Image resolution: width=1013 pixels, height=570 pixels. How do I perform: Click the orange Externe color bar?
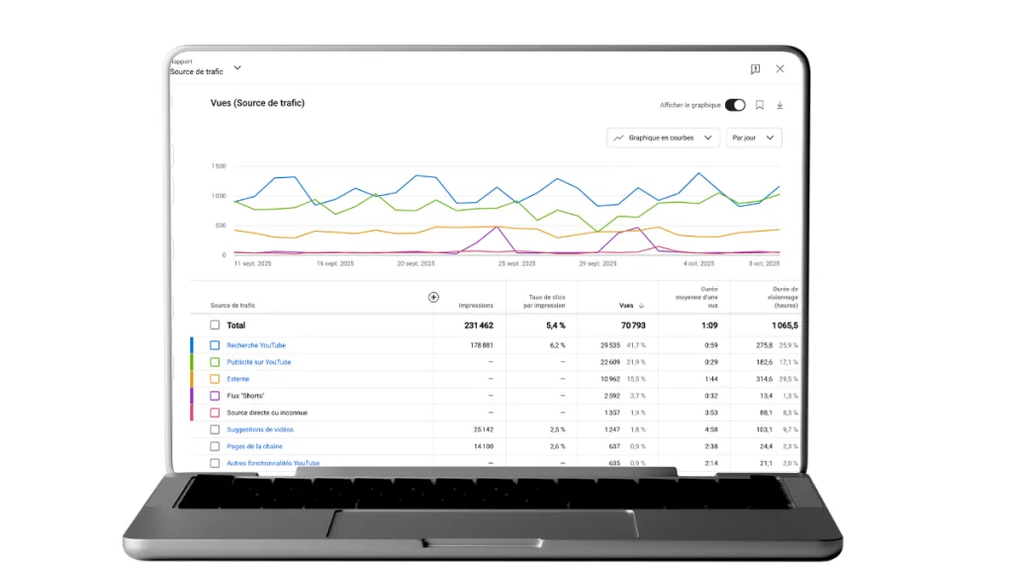pos(192,379)
